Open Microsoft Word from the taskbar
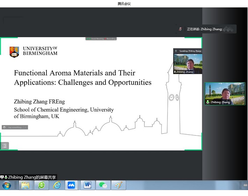 point(87,185)
